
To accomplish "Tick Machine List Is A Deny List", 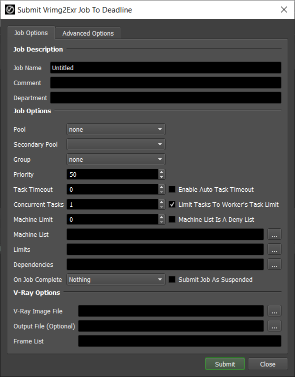I will click(172, 219).
